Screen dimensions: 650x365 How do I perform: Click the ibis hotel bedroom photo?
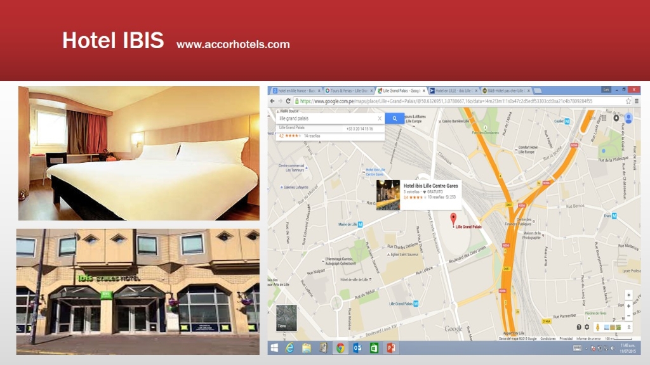click(139, 153)
